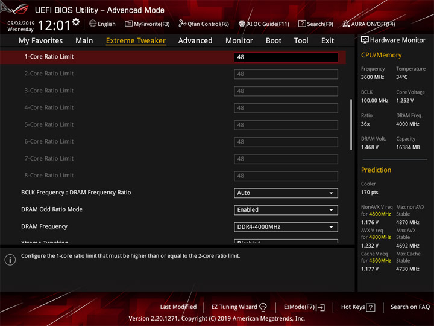Image resolution: width=434 pixels, height=326 pixels.
Task: Click 7-Core Ratio Limit value field
Action: 286,159
